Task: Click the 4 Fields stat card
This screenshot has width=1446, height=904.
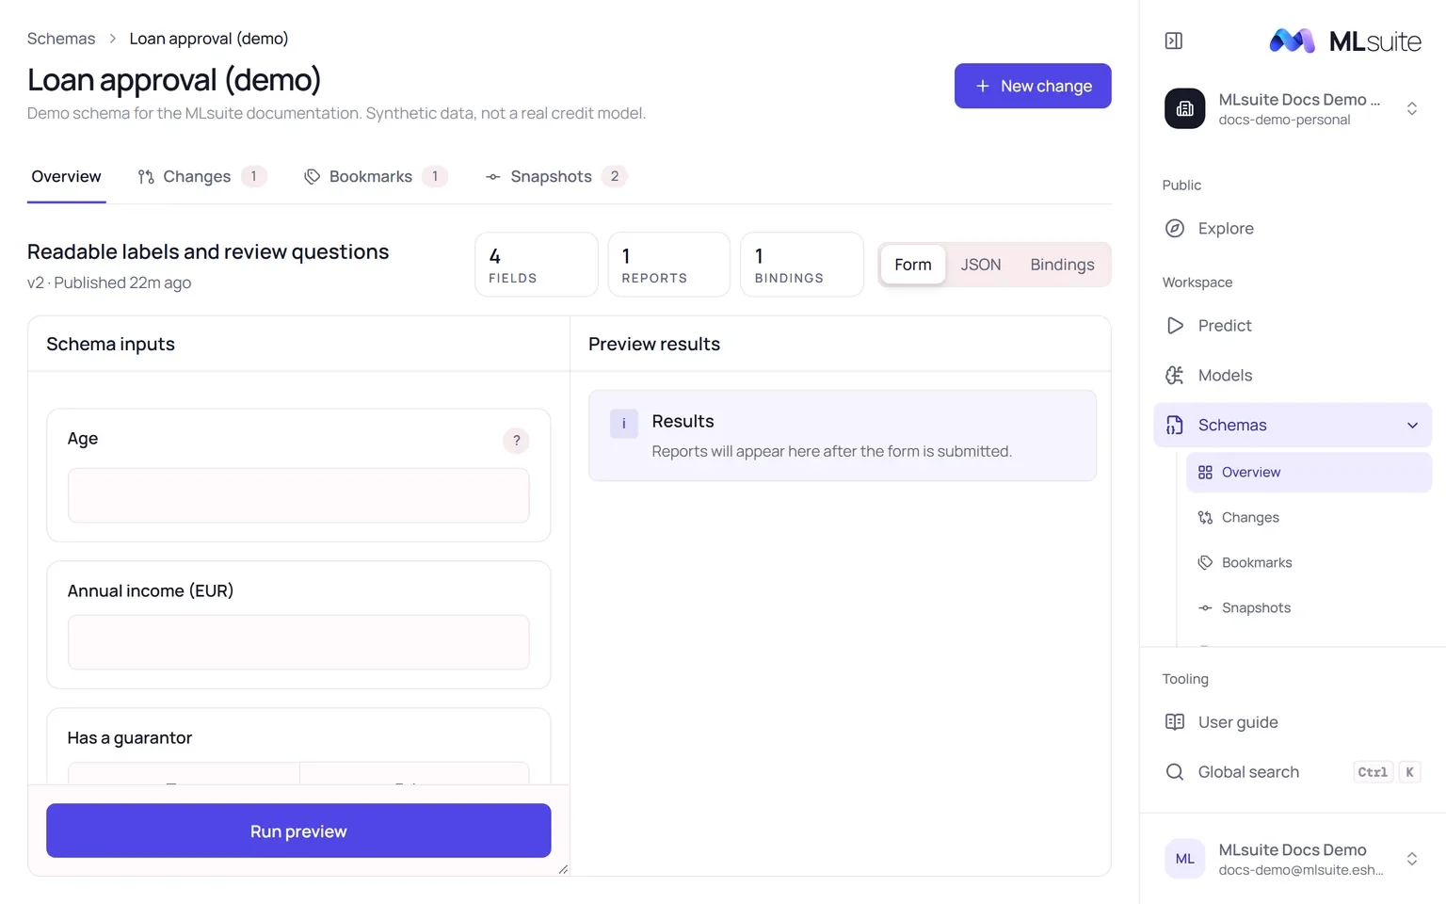Action: click(x=537, y=265)
